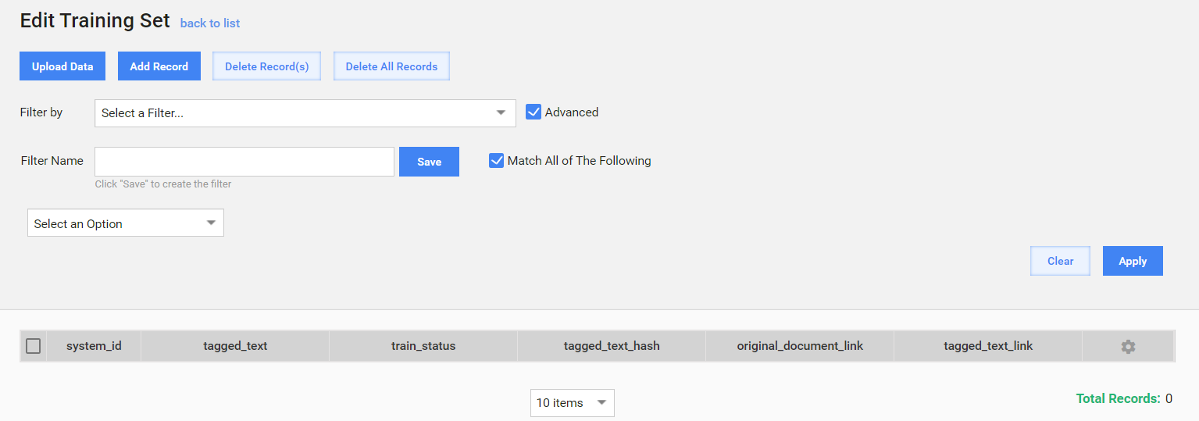Save the filter name
This screenshot has height=421, width=1199.
pos(429,162)
